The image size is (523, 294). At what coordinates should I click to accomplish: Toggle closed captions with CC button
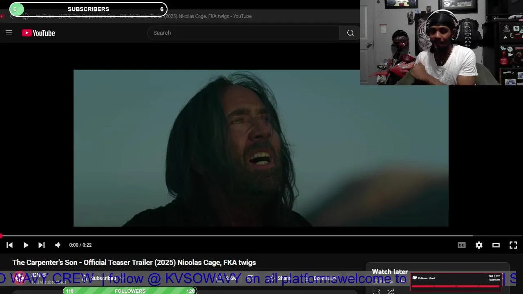(x=462, y=245)
